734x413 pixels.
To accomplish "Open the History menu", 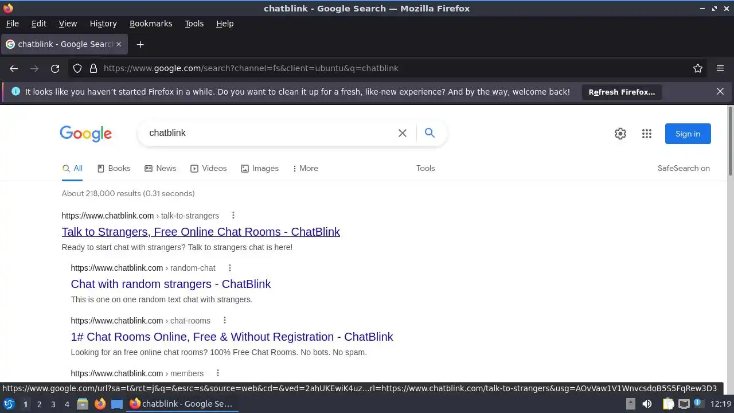I will coord(103,24).
